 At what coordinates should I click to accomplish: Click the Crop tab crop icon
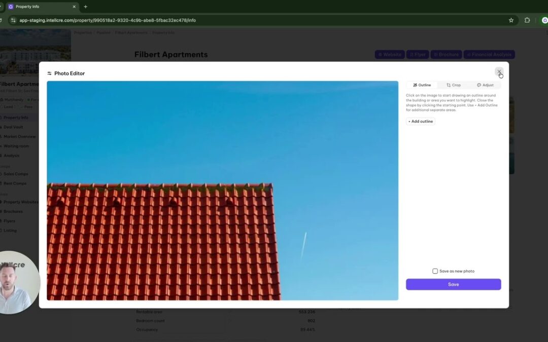(449, 85)
